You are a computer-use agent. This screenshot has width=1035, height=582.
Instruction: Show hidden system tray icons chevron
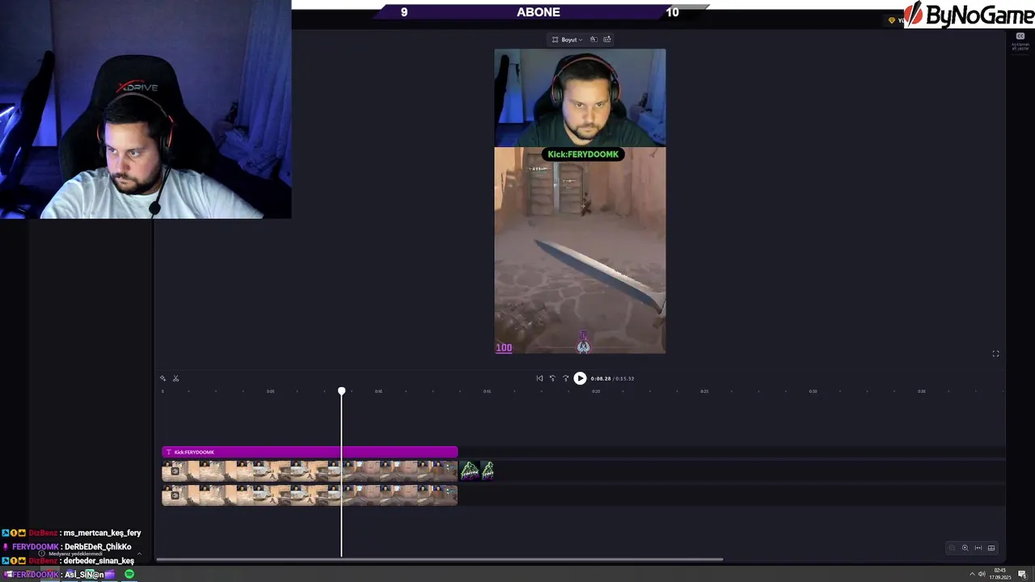pos(972,575)
